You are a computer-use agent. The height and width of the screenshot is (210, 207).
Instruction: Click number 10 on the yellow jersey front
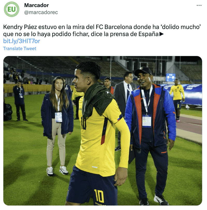(x=83, y=123)
